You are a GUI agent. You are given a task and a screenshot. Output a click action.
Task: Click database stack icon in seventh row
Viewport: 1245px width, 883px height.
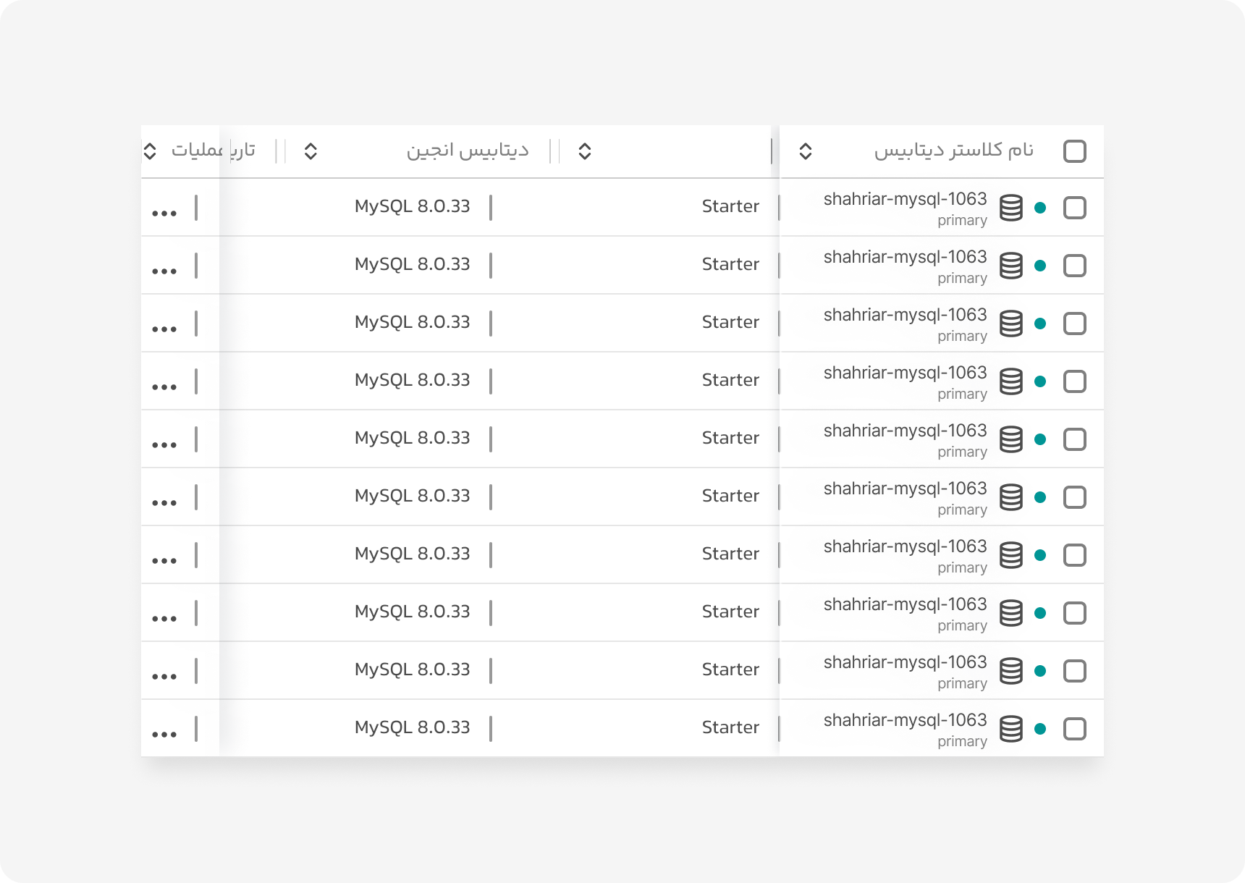[1011, 555]
